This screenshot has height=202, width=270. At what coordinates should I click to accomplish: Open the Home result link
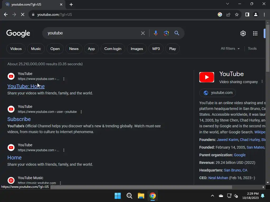[x=15, y=158]
